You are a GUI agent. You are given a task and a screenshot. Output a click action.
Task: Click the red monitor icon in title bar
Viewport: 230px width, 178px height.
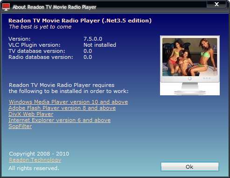click(x=6, y=7)
